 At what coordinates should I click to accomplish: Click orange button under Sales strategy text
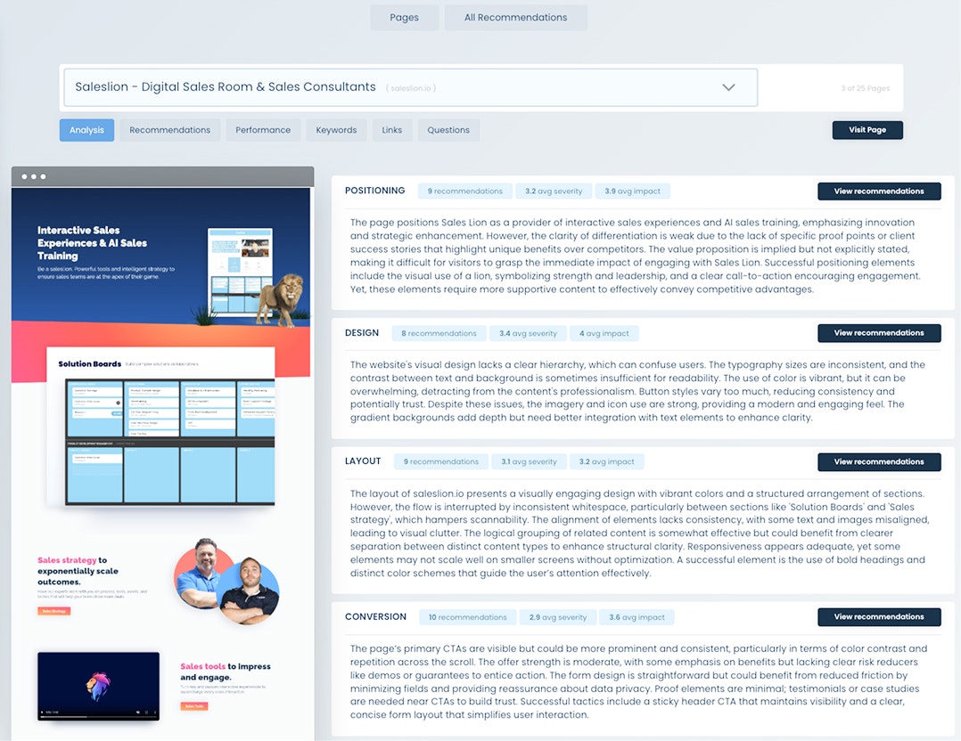coord(53,611)
